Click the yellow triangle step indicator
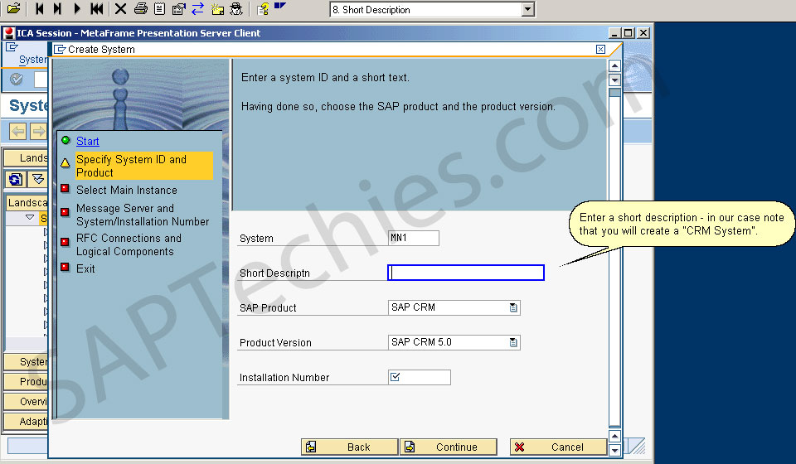 pos(66,163)
